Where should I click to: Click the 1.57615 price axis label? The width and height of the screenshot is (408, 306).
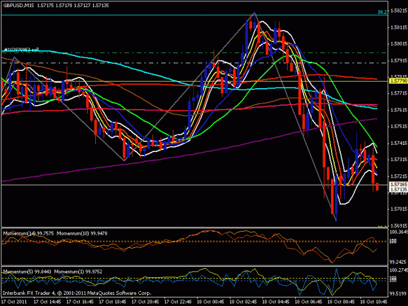pyautogui.click(x=399, y=110)
